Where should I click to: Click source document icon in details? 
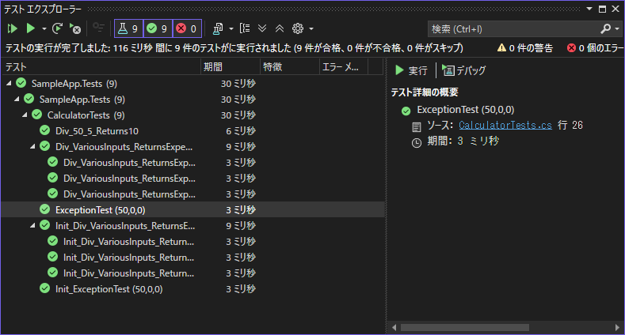click(x=417, y=127)
